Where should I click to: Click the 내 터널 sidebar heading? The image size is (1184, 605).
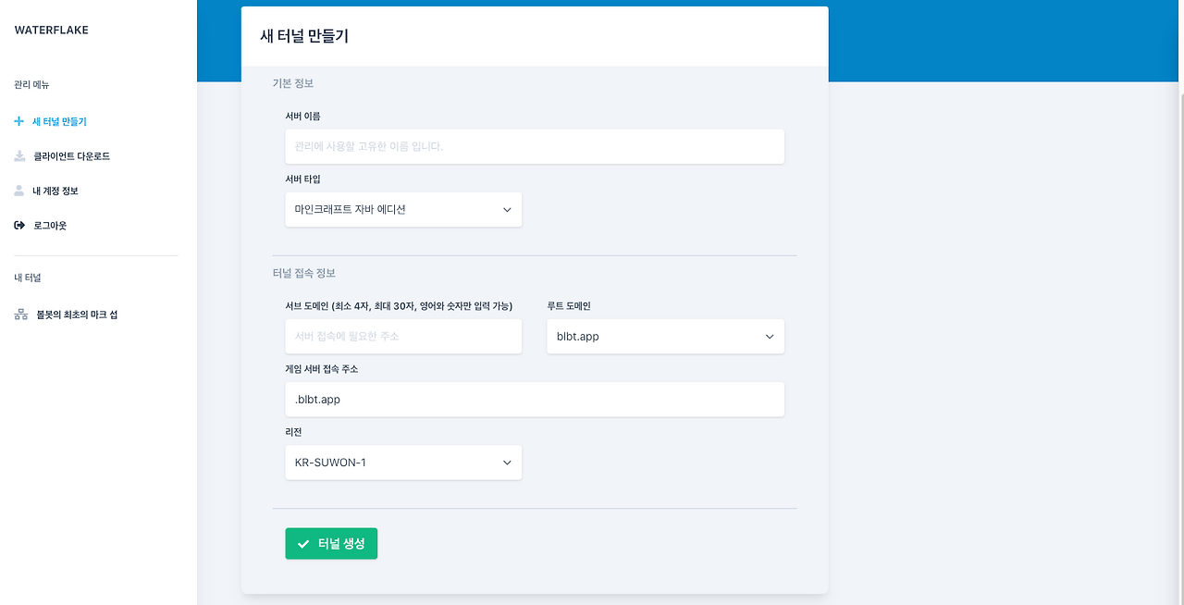28,278
